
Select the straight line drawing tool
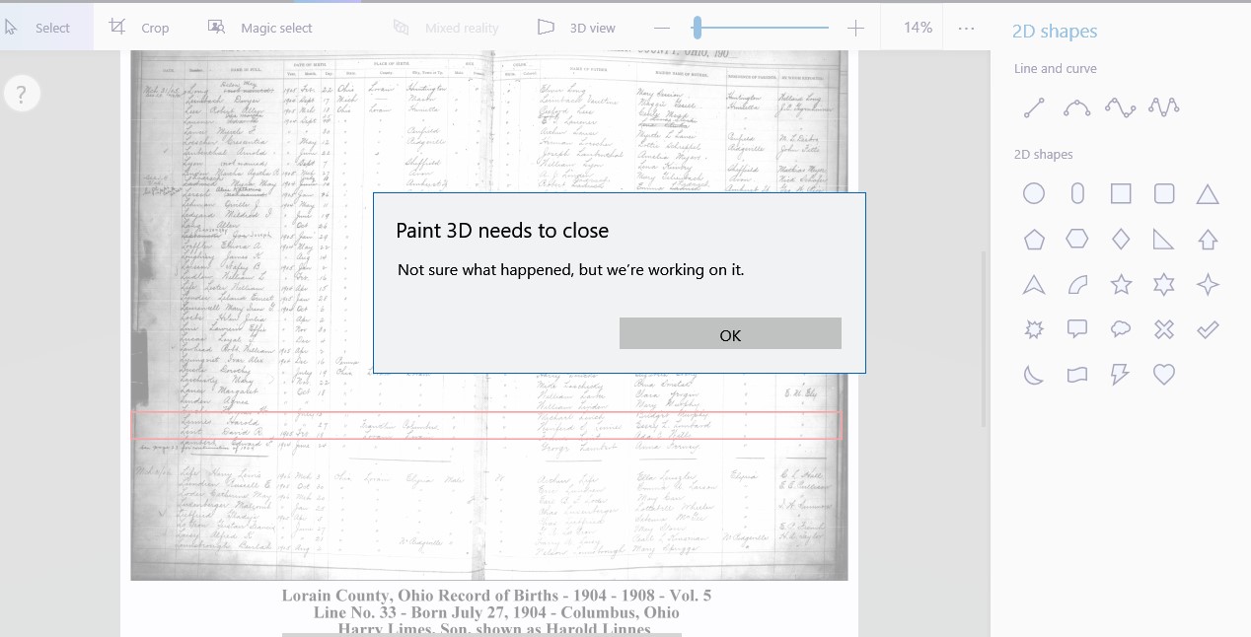1033,107
